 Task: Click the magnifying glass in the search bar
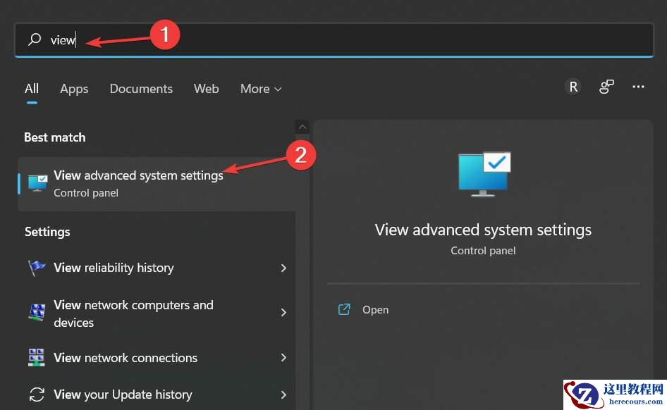[x=35, y=40]
